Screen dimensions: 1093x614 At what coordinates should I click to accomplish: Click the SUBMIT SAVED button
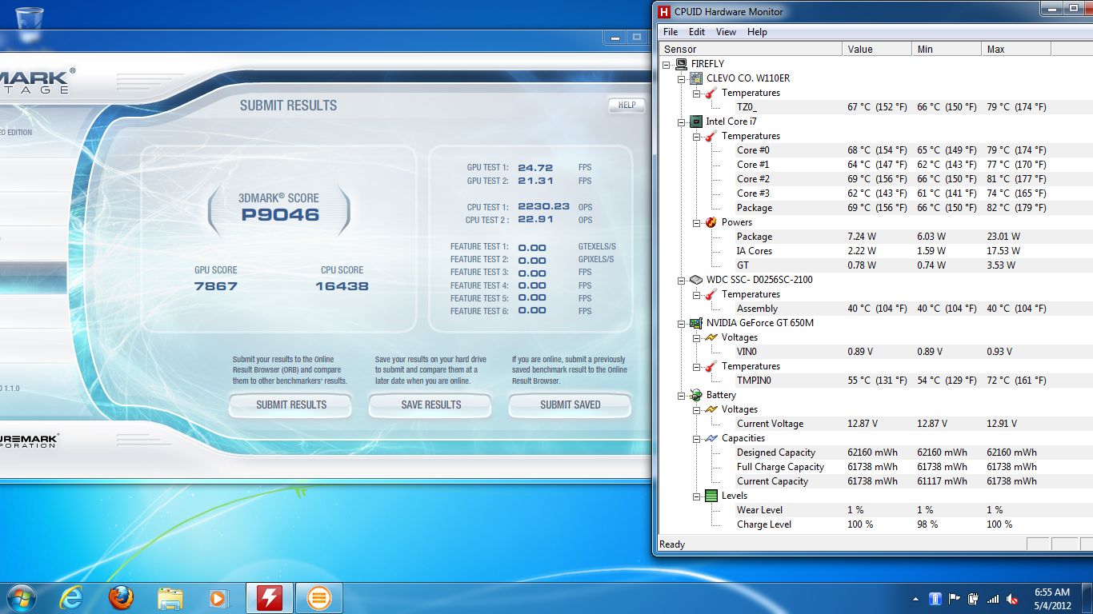pos(570,405)
